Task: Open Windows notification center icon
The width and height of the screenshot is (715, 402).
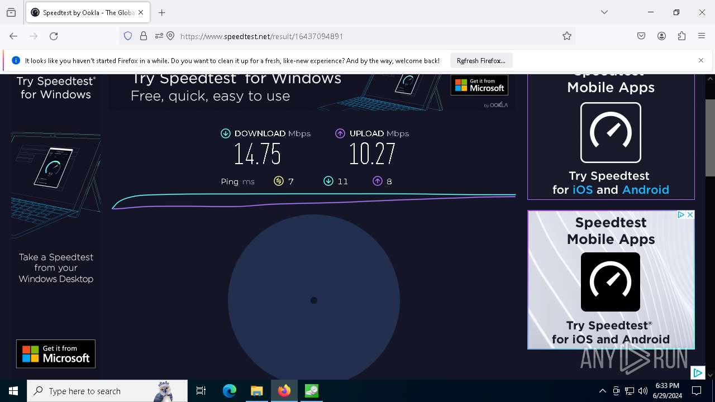Action: tap(697, 391)
